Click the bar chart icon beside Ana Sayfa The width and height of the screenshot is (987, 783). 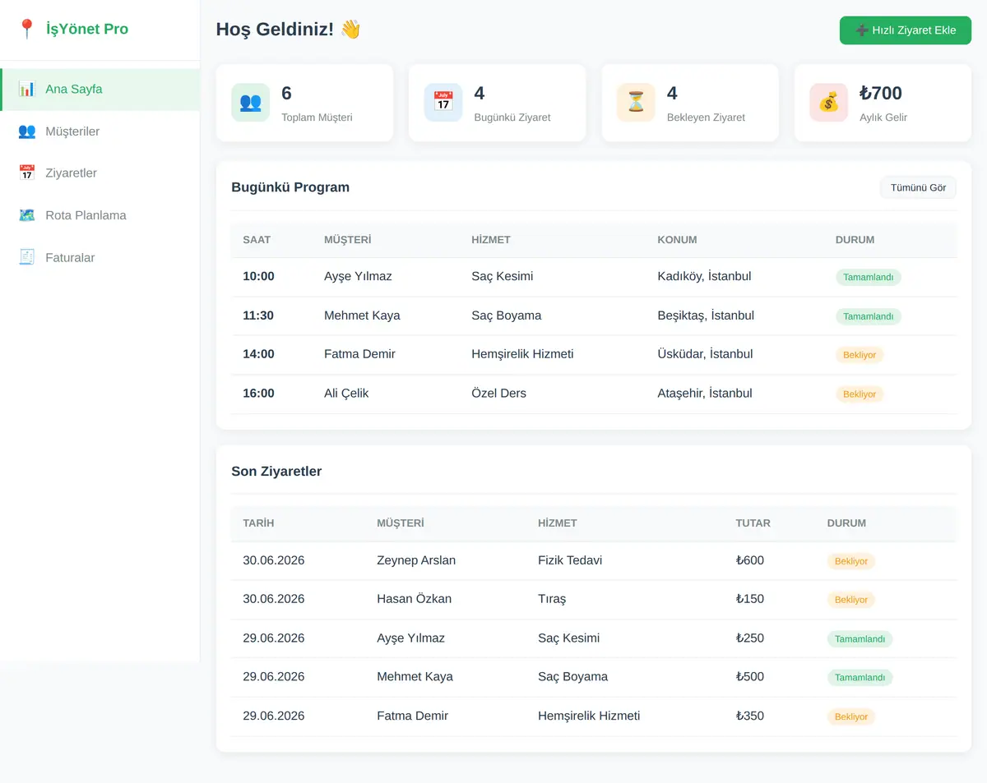pos(27,89)
